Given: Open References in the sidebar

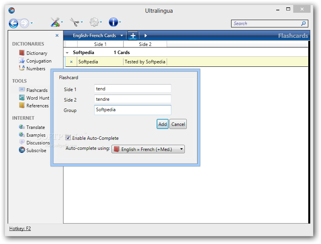Looking at the screenshot, I should click(34, 106).
